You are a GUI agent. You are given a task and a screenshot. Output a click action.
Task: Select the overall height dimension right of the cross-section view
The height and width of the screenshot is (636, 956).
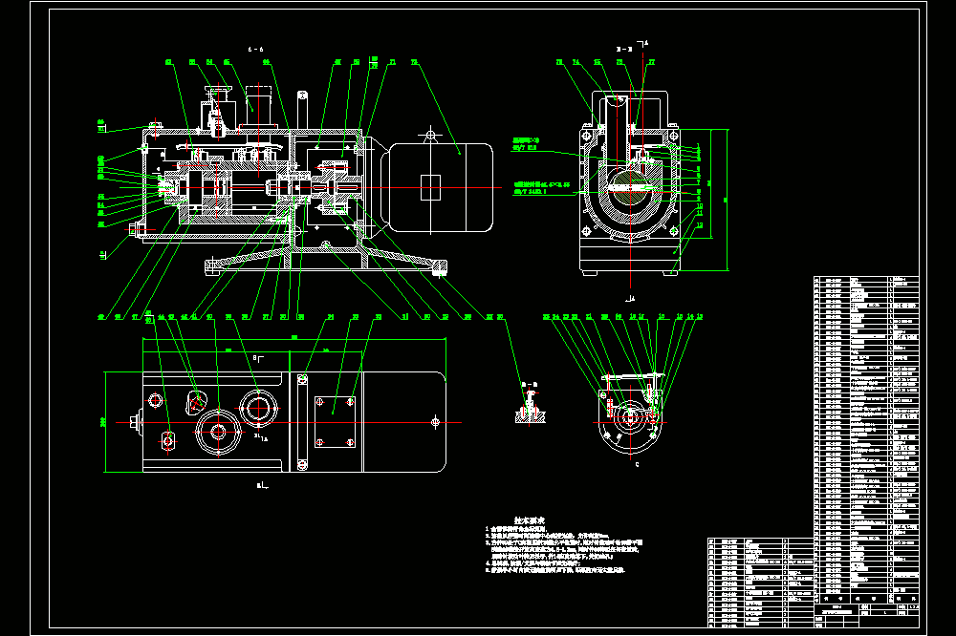(726, 200)
